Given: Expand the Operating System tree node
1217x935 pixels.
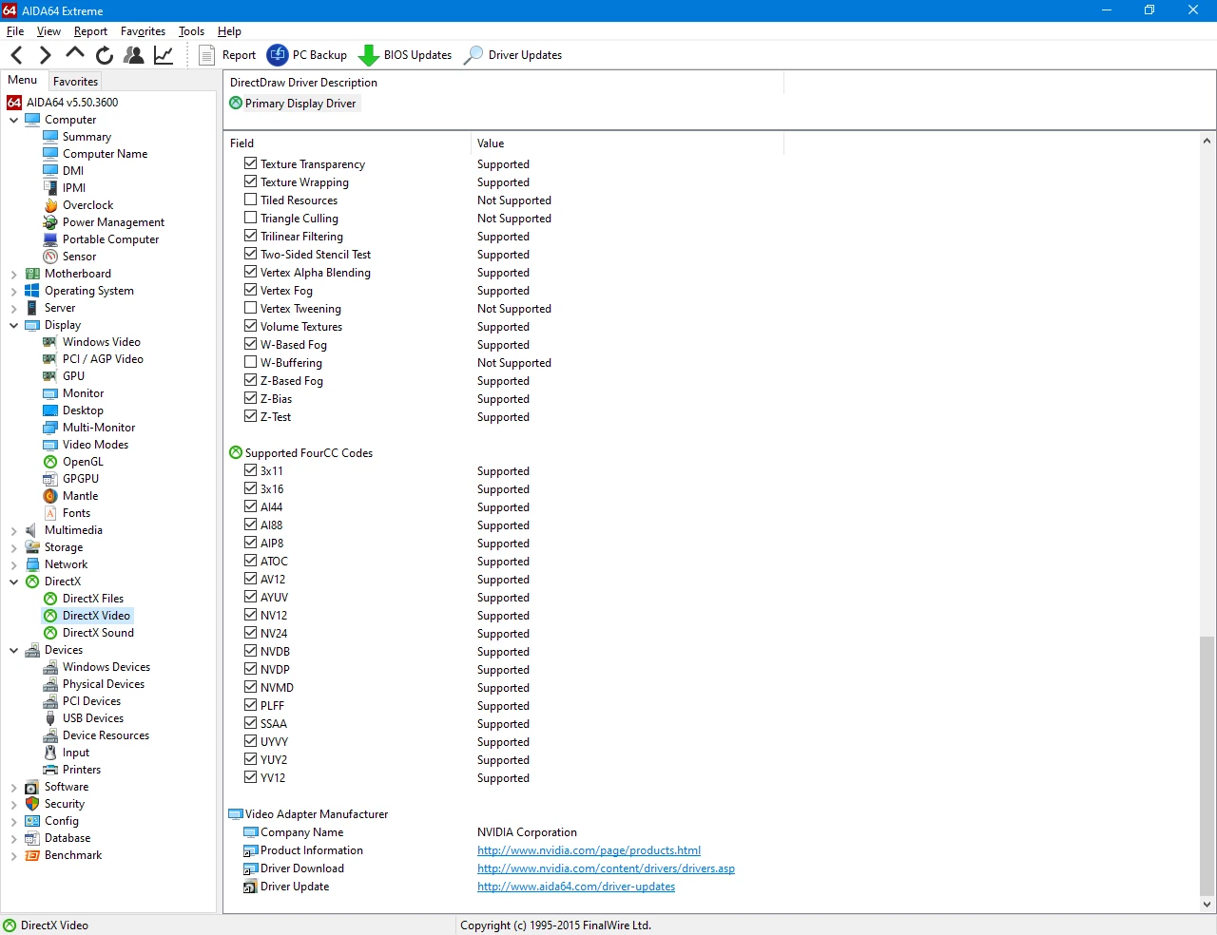Looking at the screenshot, I should point(14,291).
